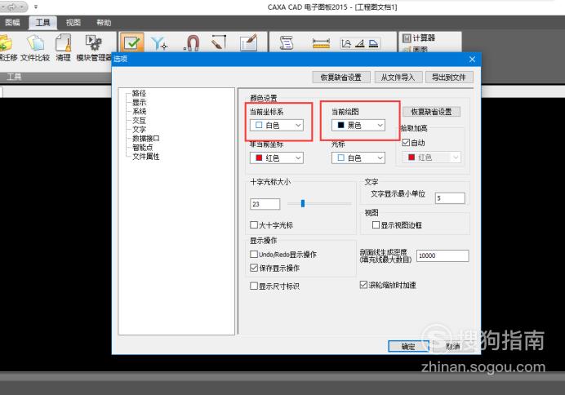The height and width of the screenshot is (395, 565).
Task: Switch to the 帮助 ribbon tab
Action: click(x=104, y=23)
